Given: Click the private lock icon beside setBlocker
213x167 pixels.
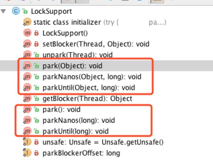Looking at the screenshot, I should (x=36, y=44).
